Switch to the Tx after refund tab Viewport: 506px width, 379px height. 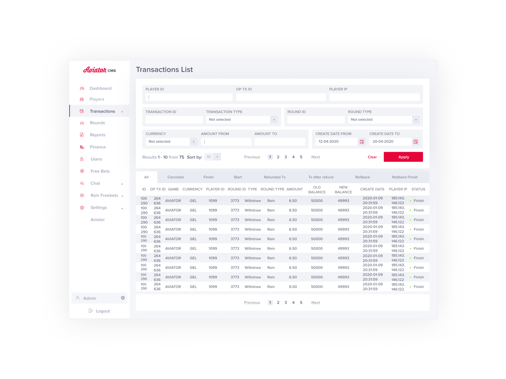pyautogui.click(x=321, y=177)
